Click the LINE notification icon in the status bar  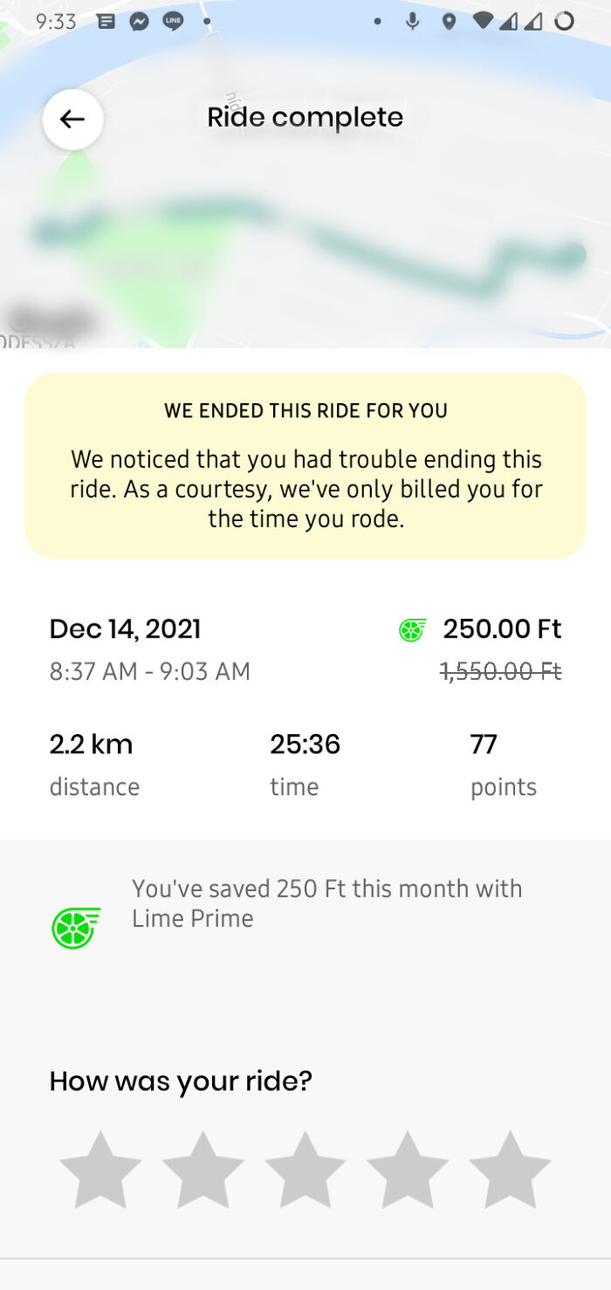click(173, 20)
